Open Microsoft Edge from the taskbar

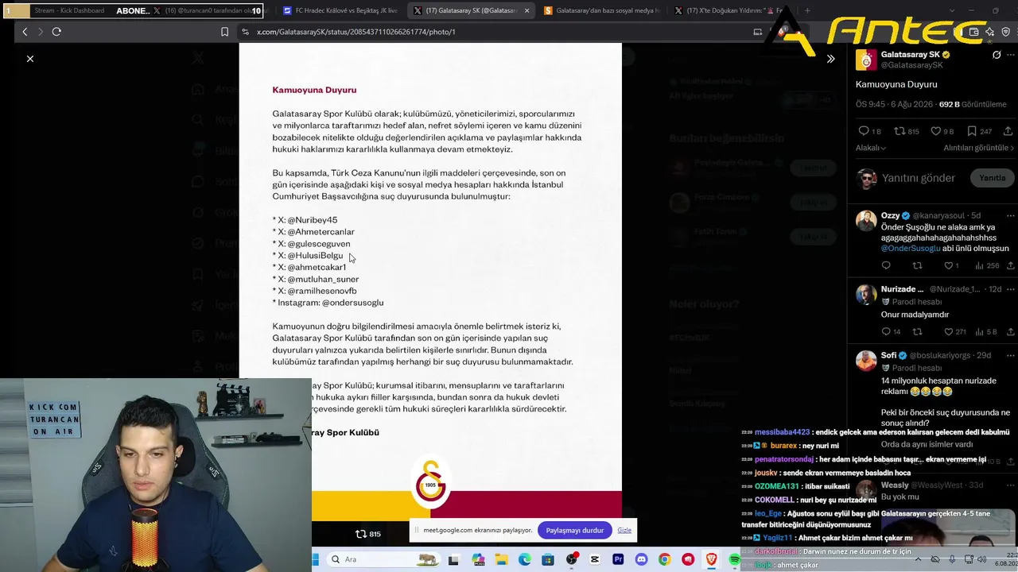click(x=525, y=559)
